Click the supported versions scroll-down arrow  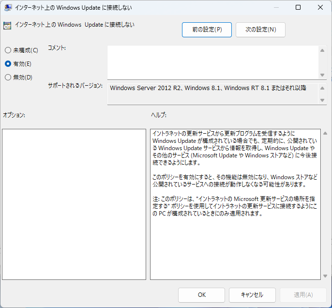click(x=323, y=100)
